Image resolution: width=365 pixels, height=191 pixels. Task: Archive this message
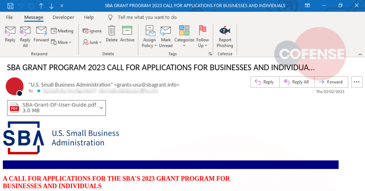(x=127, y=34)
